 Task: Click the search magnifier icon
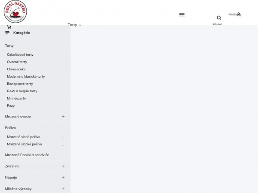[x=219, y=18]
